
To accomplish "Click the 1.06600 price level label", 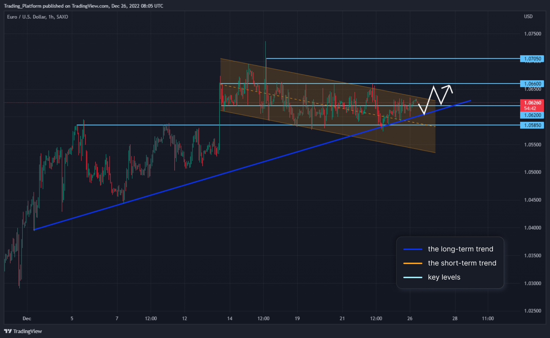I will coord(532,84).
